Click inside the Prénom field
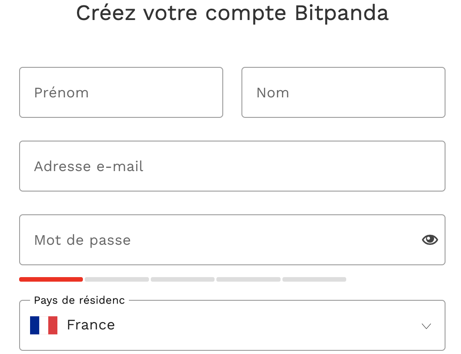This screenshot has height=354, width=461. pyautogui.click(x=121, y=92)
